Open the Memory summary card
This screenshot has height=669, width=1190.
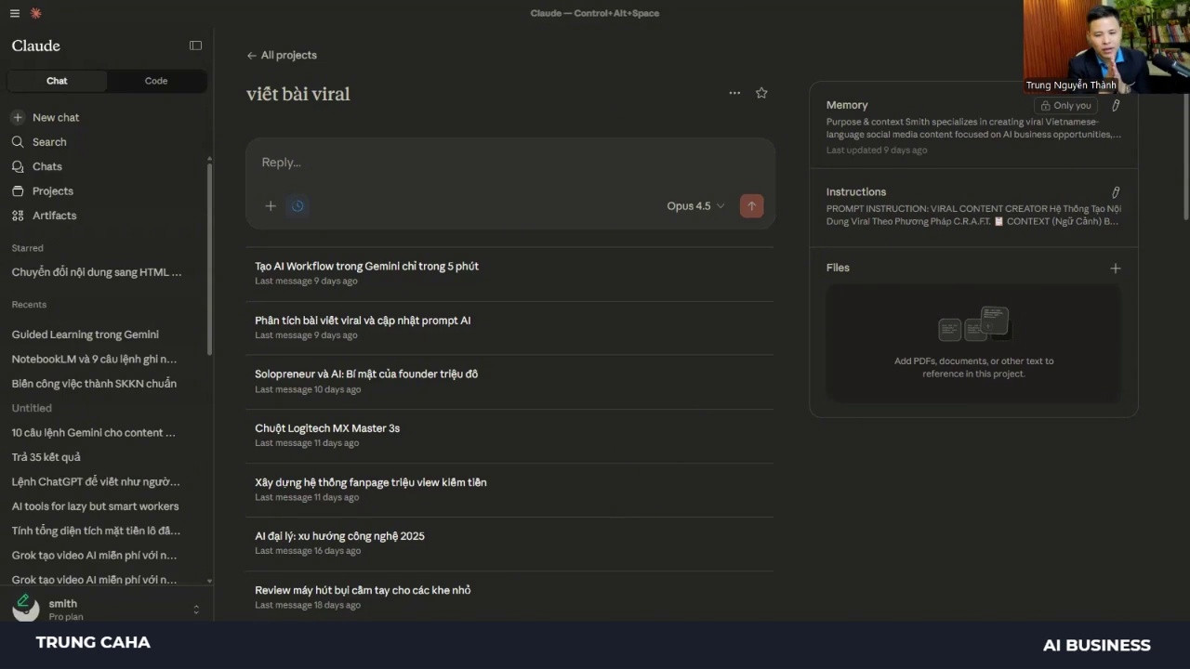coord(973,125)
